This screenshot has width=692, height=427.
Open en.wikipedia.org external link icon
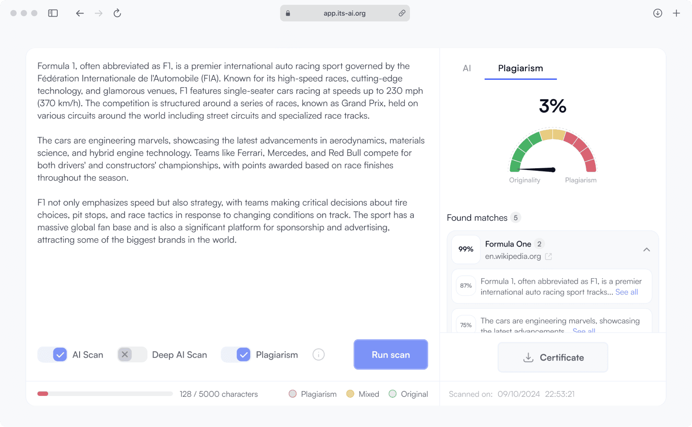pyautogui.click(x=549, y=257)
